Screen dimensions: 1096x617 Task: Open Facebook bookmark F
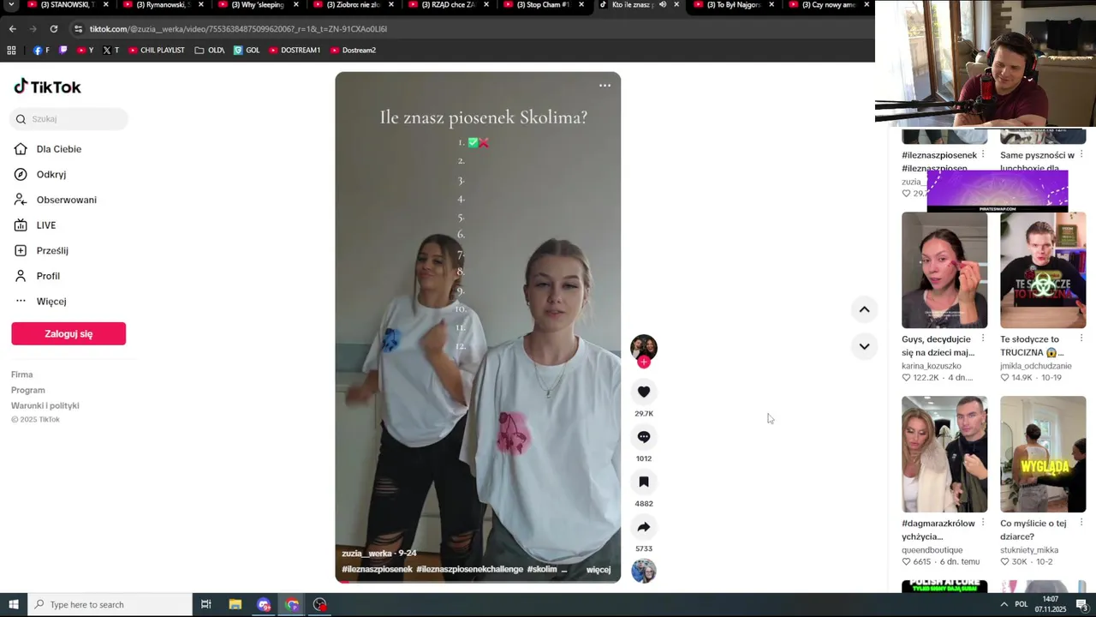pos(41,51)
